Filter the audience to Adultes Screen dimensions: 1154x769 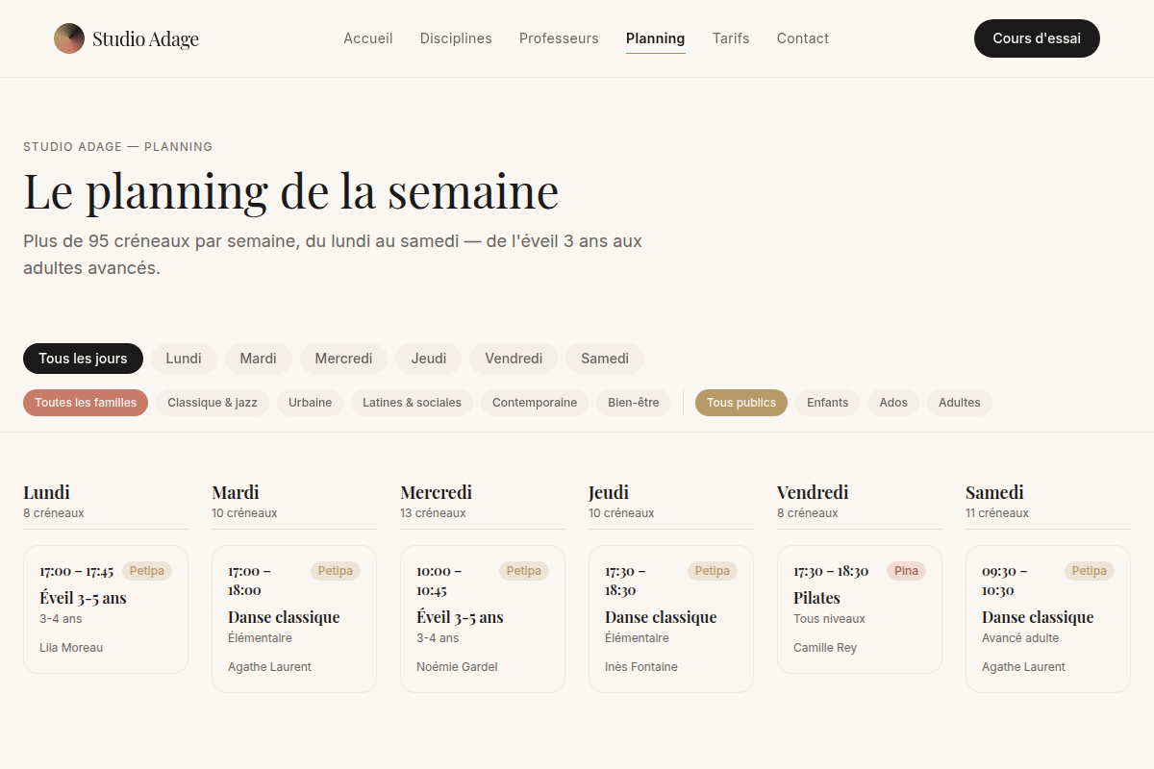pyautogui.click(x=960, y=403)
